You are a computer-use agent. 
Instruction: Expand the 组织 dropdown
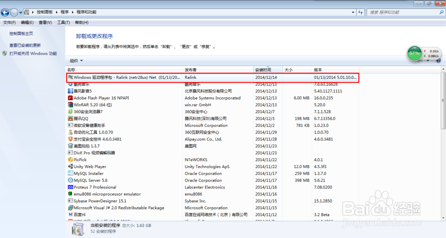[76, 61]
